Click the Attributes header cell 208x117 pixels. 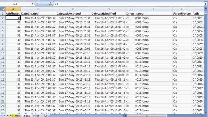coord(13,14)
